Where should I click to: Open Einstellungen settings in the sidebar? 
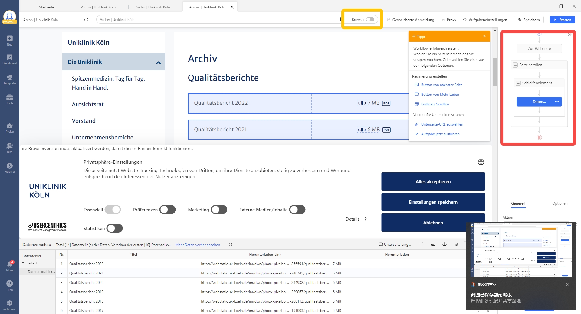tap(10, 305)
